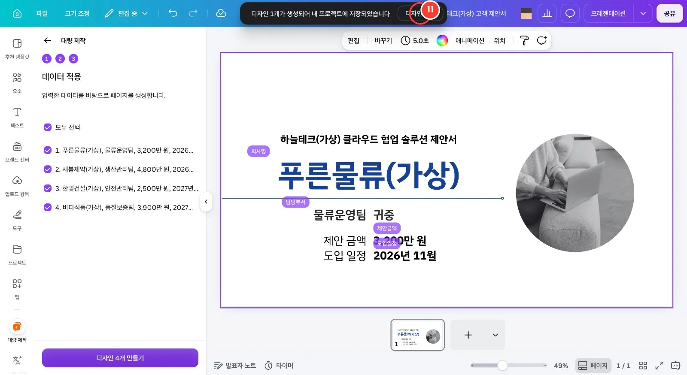
Task: Open the rainbow color picker swatch
Action: tap(442, 40)
